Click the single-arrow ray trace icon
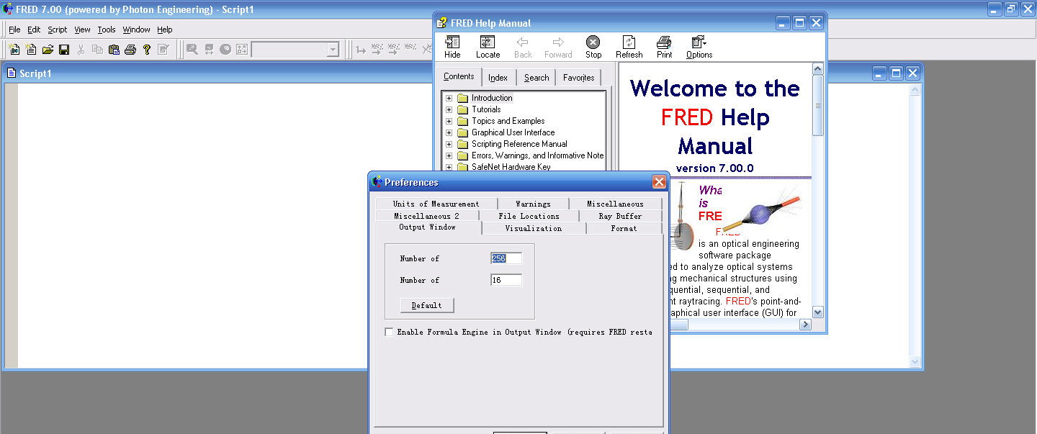This screenshot has width=1037, height=434. [361, 50]
